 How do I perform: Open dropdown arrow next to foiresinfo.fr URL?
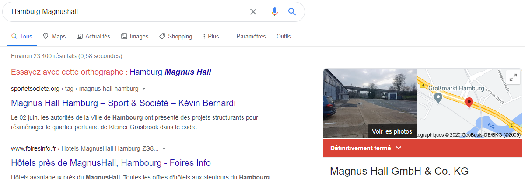pyautogui.click(x=164, y=148)
